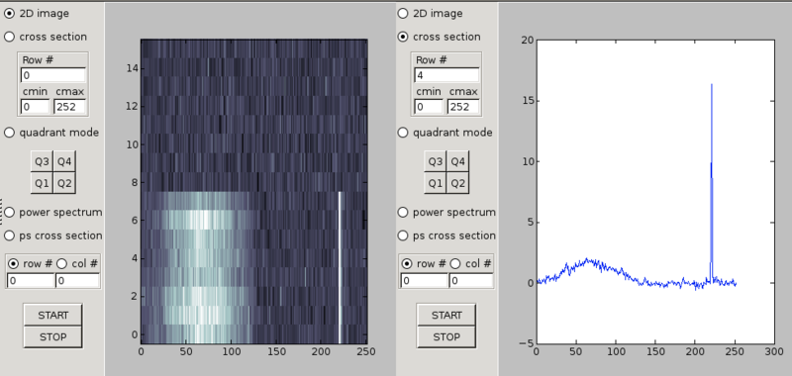Focus cmax field showing 252 in left panel

point(69,107)
